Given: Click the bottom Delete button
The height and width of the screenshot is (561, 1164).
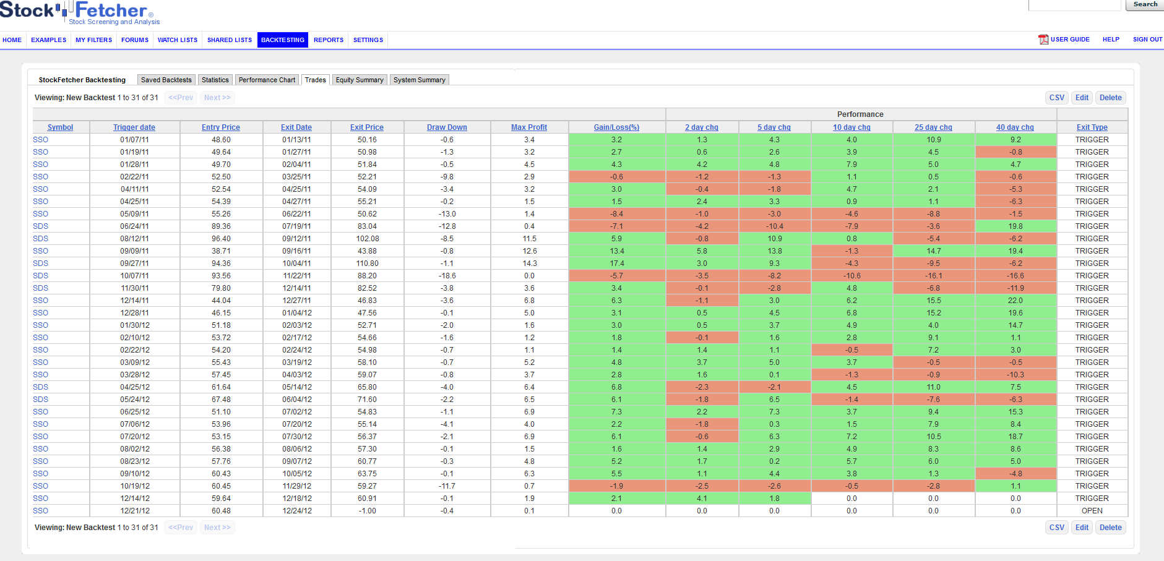Looking at the screenshot, I should pos(1110,528).
